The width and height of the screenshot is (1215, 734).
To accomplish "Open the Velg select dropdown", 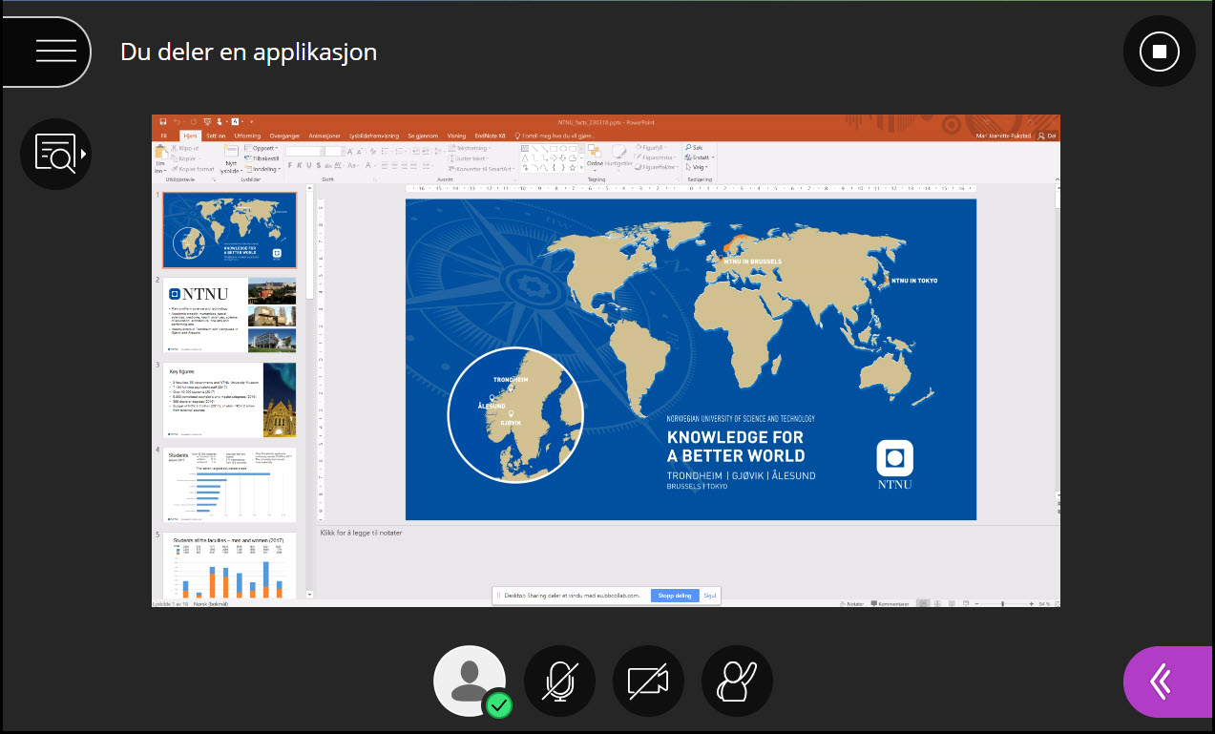I will [x=697, y=167].
